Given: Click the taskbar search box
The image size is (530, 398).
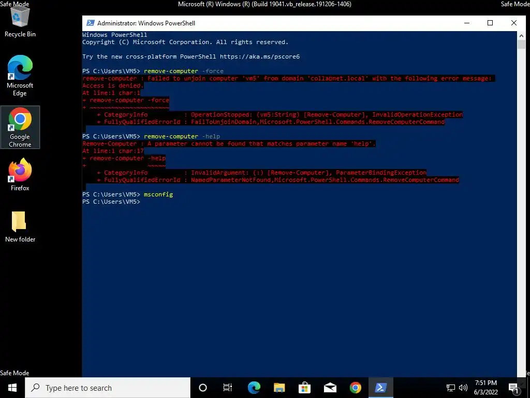Looking at the screenshot, I should (108, 388).
